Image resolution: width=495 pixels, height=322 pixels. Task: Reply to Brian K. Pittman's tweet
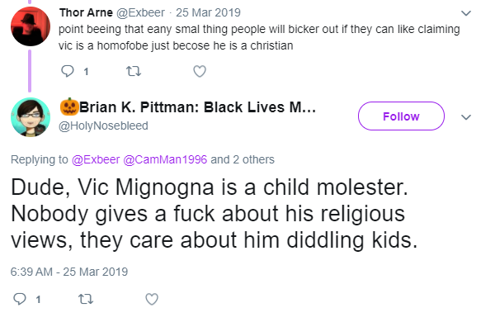click(x=20, y=299)
